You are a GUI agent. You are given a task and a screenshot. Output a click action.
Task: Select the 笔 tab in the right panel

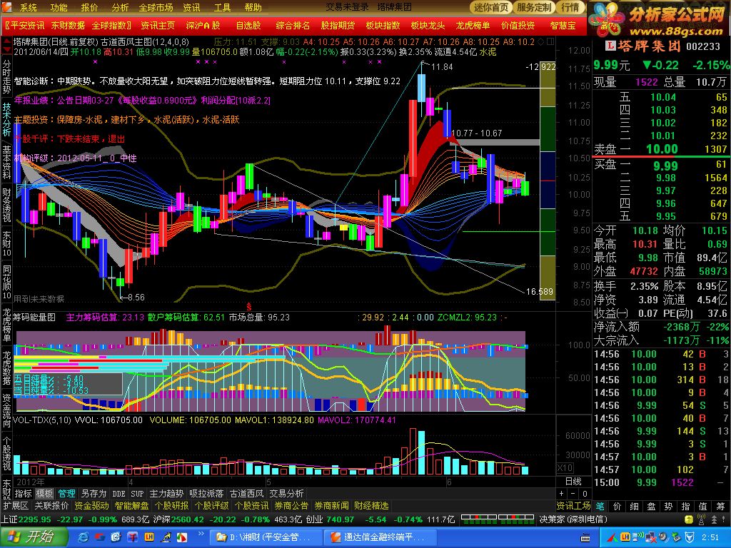(x=600, y=506)
